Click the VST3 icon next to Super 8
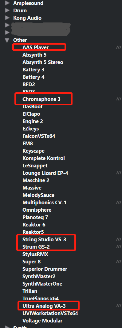 119,261
